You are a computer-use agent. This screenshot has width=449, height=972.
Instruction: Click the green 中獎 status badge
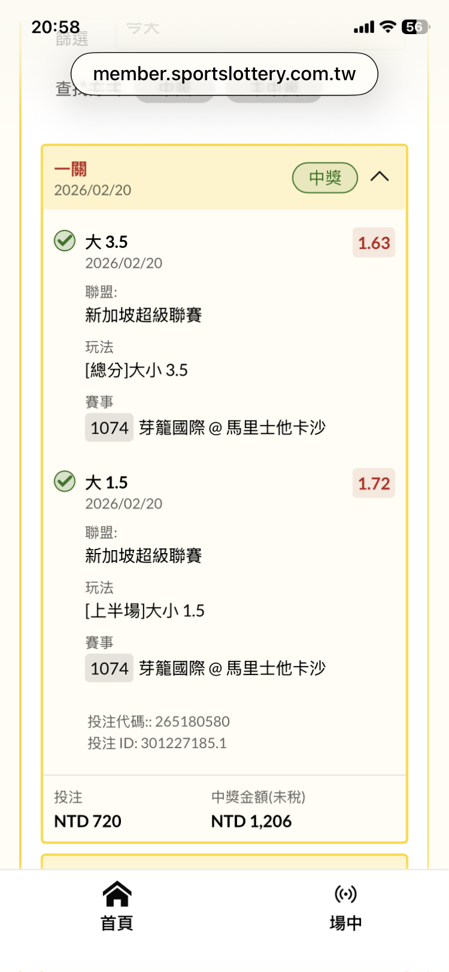point(324,178)
